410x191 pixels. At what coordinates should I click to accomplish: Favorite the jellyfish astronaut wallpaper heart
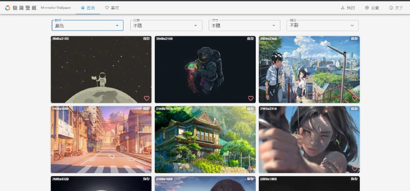tap(251, 98)
